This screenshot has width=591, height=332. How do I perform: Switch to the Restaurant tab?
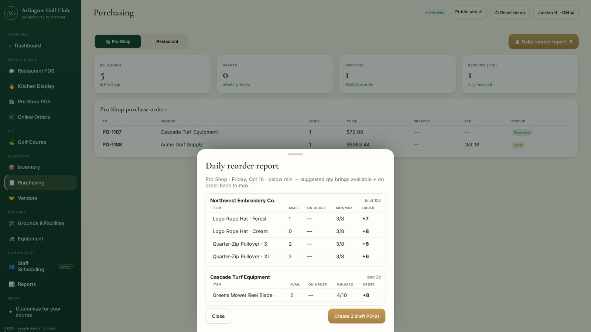click(x=164, y=42)
